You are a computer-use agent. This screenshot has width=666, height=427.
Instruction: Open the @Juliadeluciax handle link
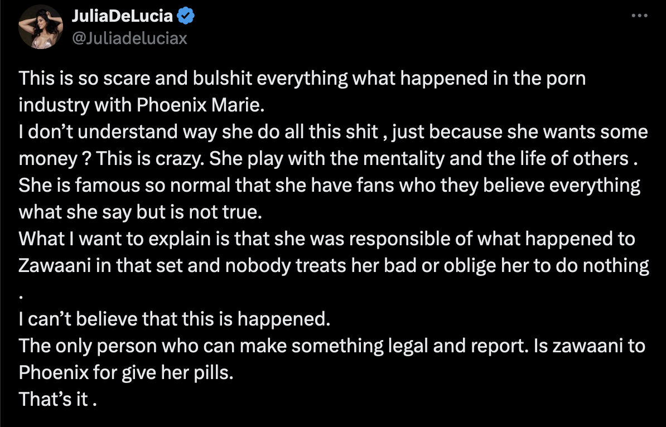coord(129,38)
